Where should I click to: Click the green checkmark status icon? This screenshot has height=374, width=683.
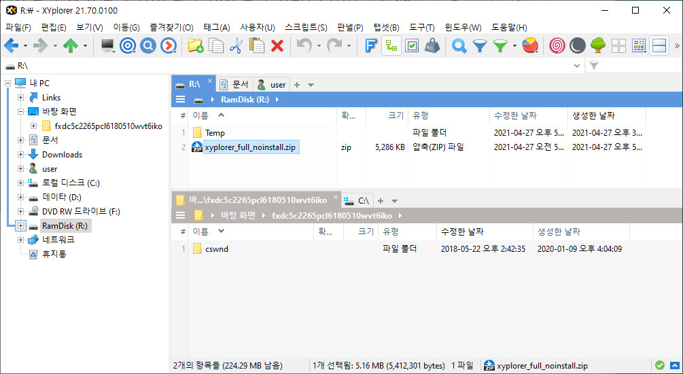point(659,365)
